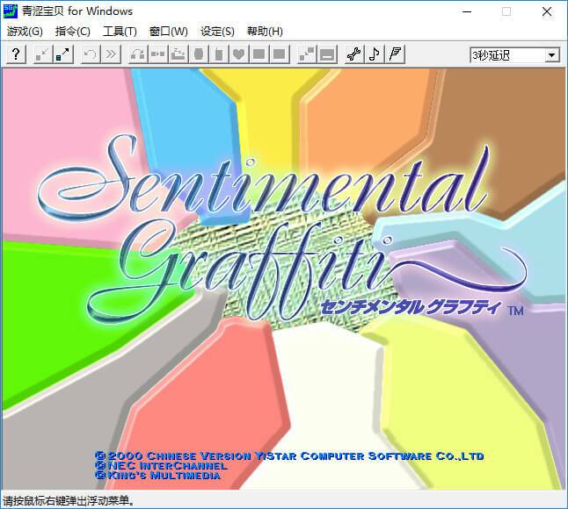Click the heart icon in toolbar
Viewport: 568px width, 509px height.
[238, 54]
